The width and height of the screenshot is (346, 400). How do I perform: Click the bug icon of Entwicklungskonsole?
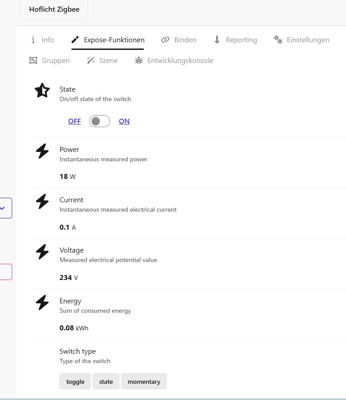point(139,60)
